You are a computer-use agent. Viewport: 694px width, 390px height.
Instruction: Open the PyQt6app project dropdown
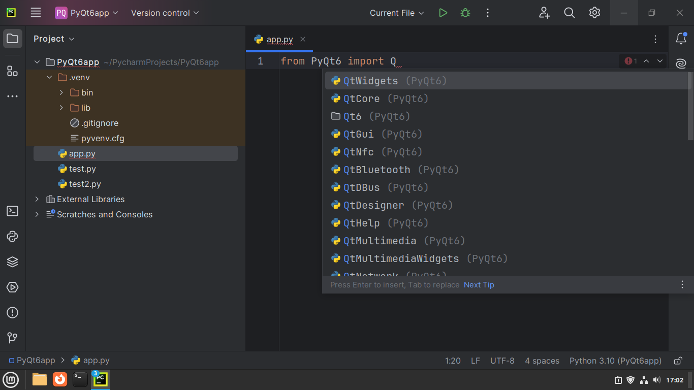coord(87,13)
